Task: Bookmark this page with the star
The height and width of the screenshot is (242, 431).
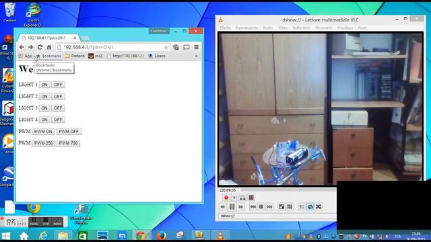Action: pyautogui.click(x=166, y=47)
